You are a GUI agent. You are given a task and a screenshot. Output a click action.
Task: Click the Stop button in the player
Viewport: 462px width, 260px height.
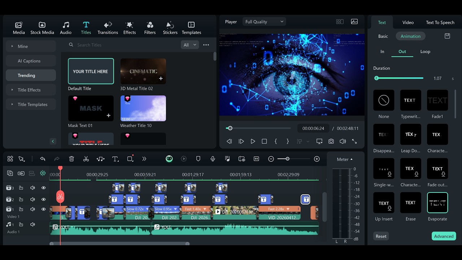pos(264,142)
